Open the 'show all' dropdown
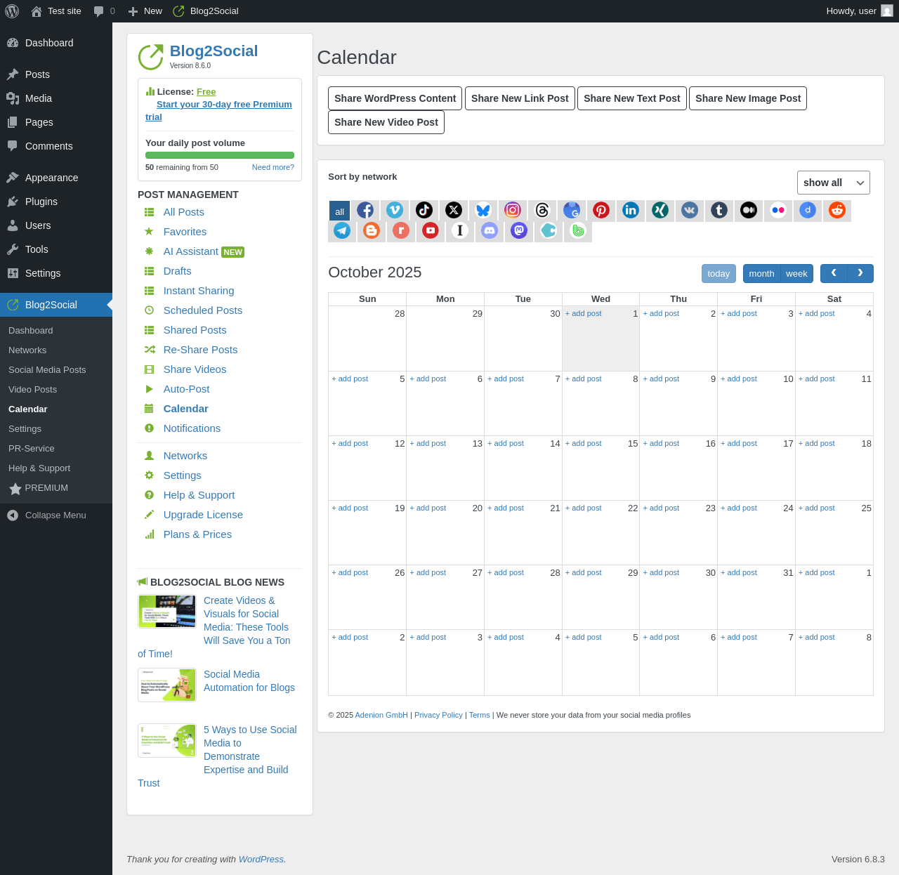The width and height of the screenshot is (899, 875). tap(834, 183)
